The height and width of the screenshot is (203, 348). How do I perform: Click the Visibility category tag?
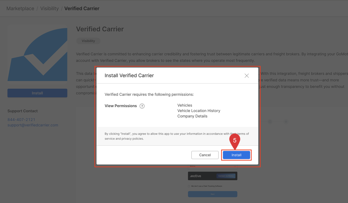88,41
